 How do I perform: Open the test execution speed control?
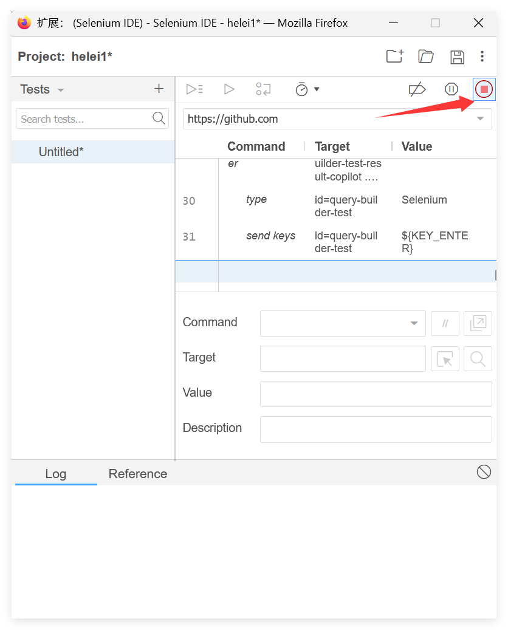click(x=307, y=89)
